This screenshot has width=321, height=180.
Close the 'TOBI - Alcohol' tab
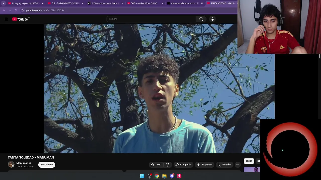coord(162,3)
